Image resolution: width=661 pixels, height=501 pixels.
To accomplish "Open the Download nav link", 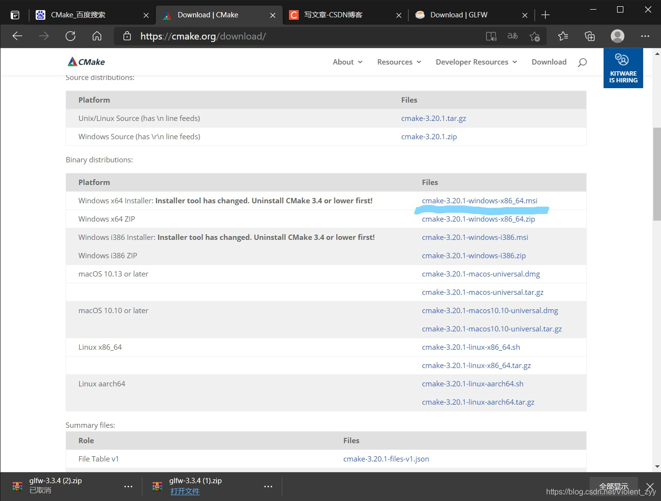I will [x=549, y=62].
